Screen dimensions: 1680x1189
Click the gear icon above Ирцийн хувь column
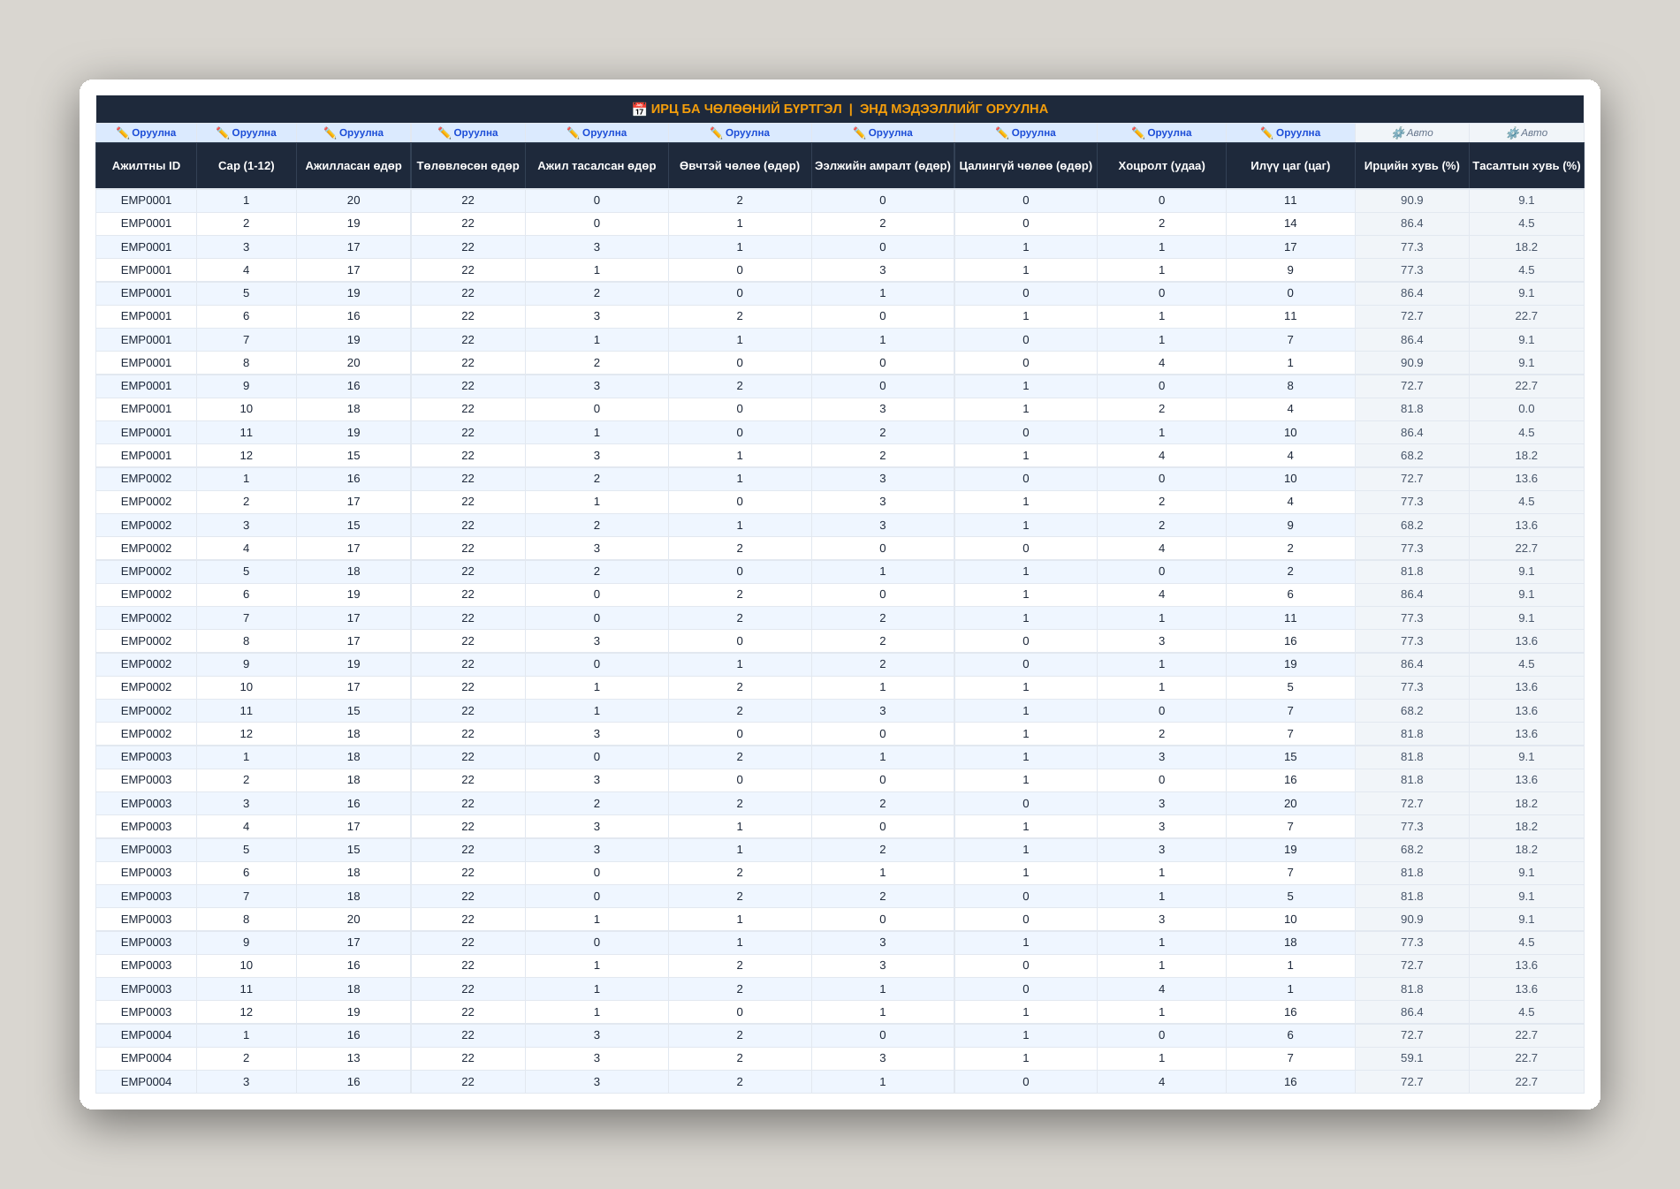pos(1398,133)
